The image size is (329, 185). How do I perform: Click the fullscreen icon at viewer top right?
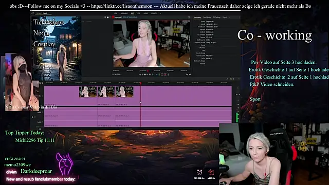pyautogui.click(x=189, y=17)
